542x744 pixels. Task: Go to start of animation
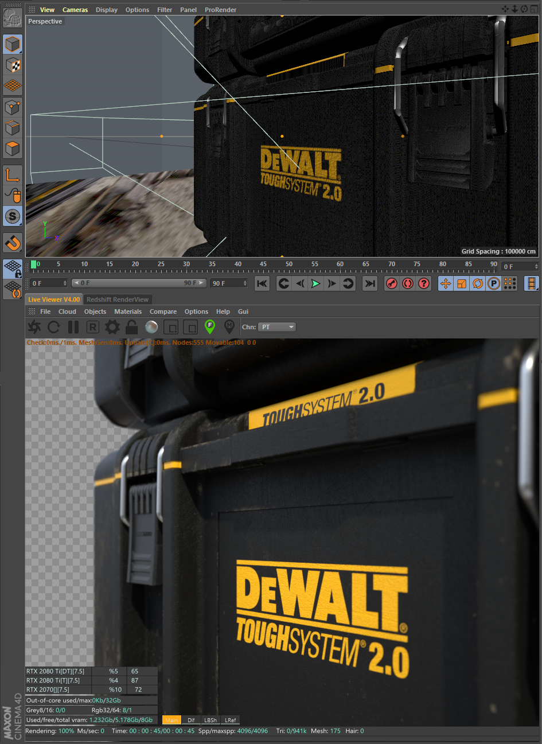click(262, 283)
